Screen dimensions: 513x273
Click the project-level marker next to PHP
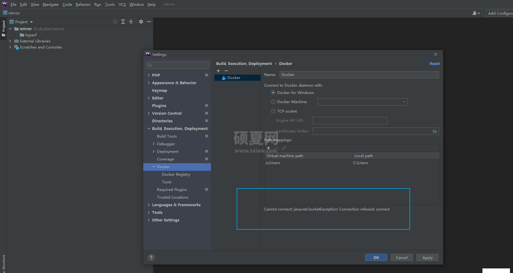click(207, 75)
